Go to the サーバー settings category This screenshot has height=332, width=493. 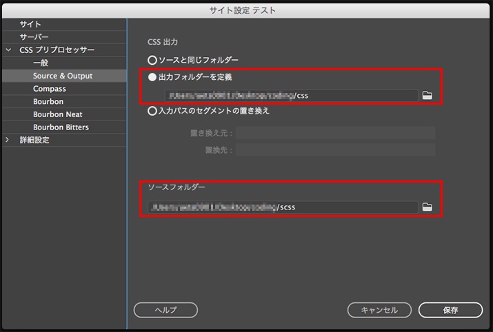point(34,37)
